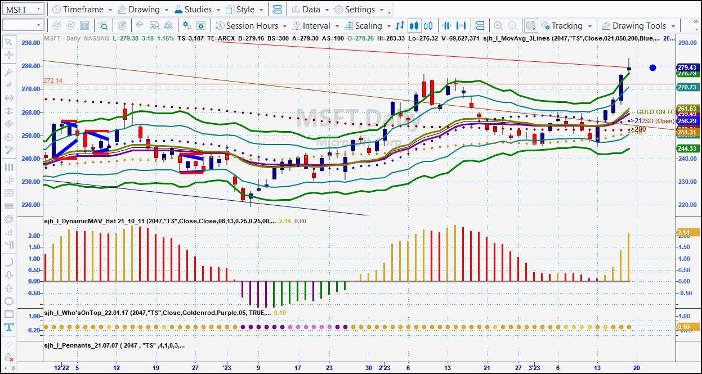The height and width of the screenshot is (374, 702).
Task: Open the Scaling dropdown
Action: [x=368, y=25]
